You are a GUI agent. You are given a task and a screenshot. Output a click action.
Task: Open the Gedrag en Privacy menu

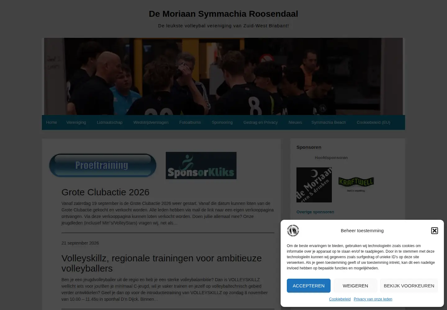tap(260, 122)
